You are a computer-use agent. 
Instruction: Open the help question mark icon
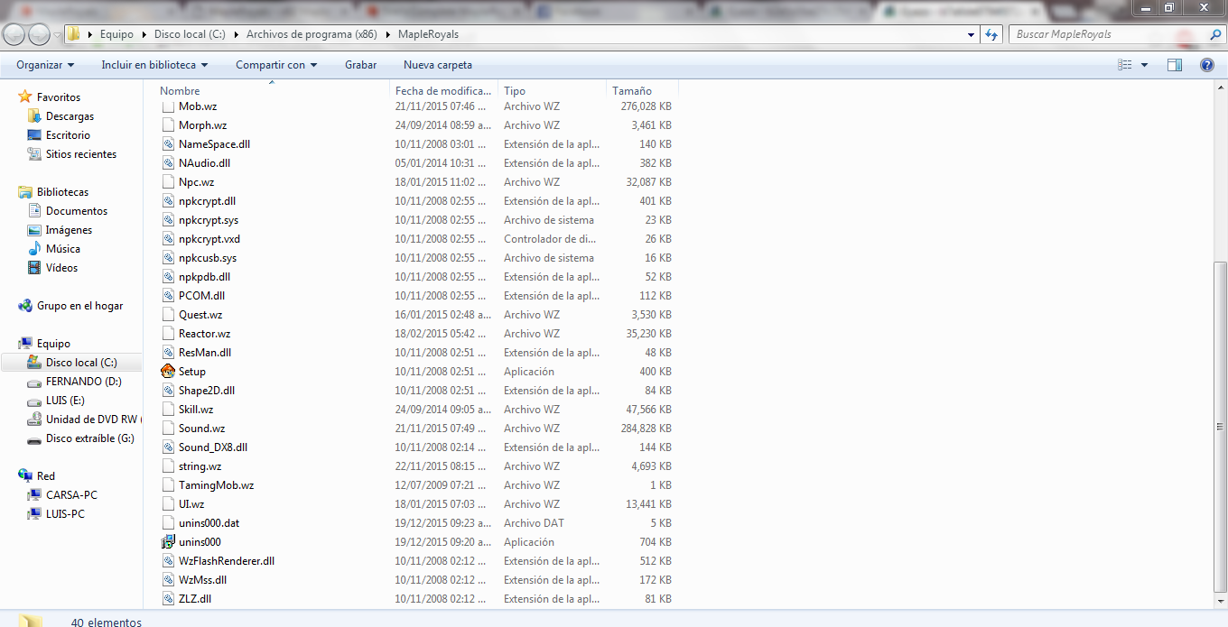(x=1206, y=65)
